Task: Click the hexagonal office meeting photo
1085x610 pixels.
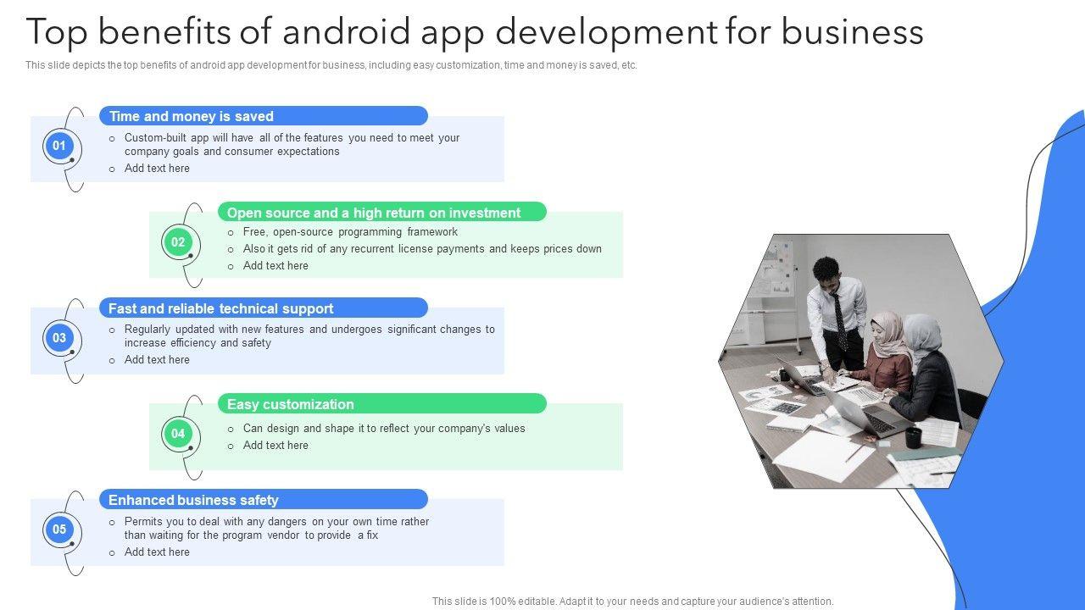Action: point(860,361)
